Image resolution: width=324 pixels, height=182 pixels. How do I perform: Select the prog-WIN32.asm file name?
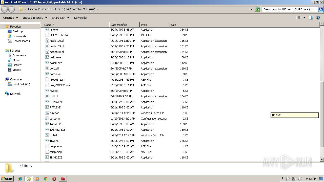coord(60,85)
